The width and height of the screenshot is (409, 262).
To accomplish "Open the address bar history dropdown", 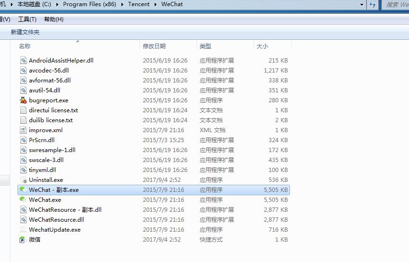I will pos(362,4).
